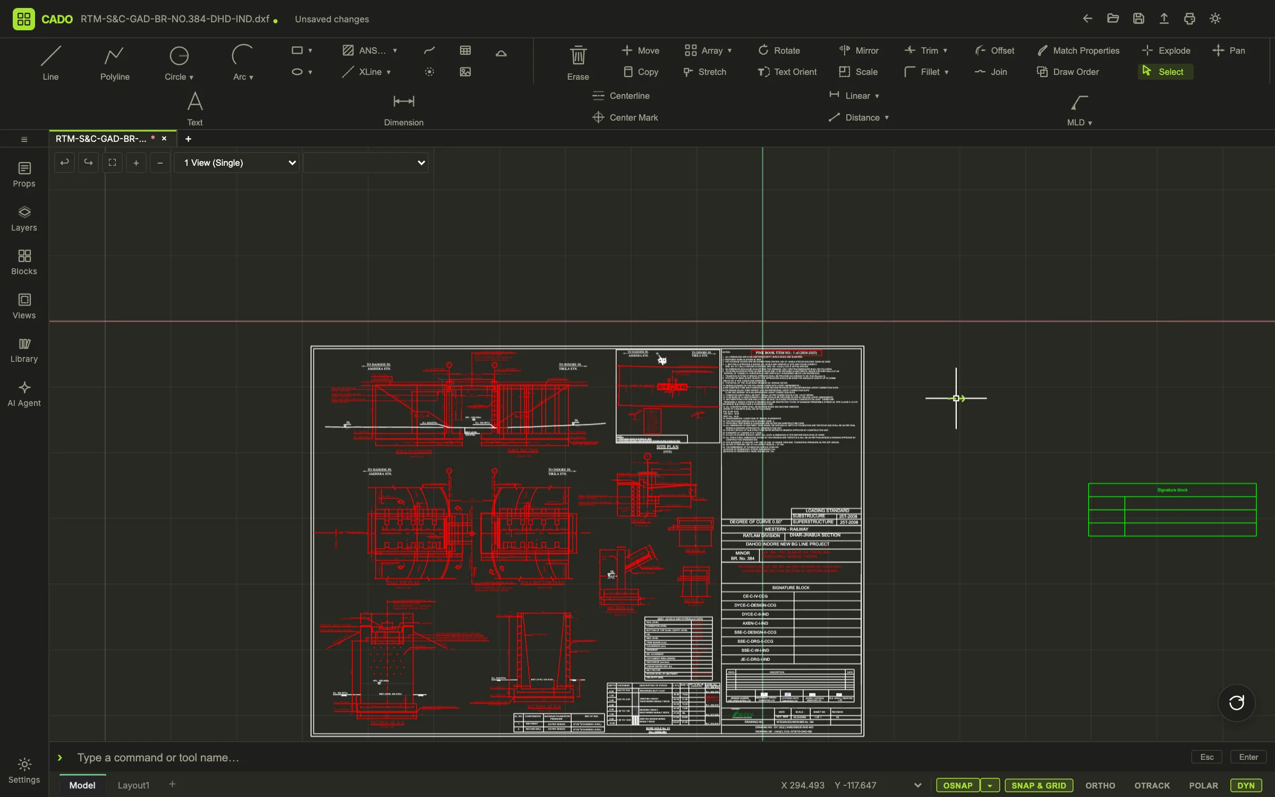Activate the Pan tool
This screenshot has width=1275, height=797.
point(1228,50)
